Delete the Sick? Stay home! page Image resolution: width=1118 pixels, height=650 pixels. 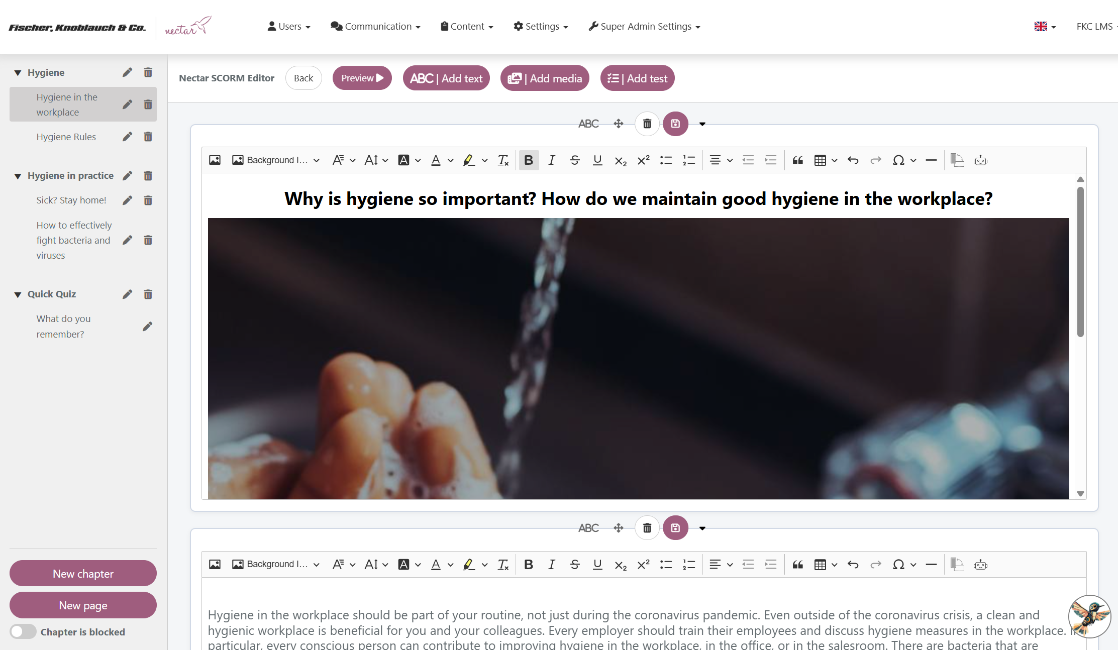(148, 200)
